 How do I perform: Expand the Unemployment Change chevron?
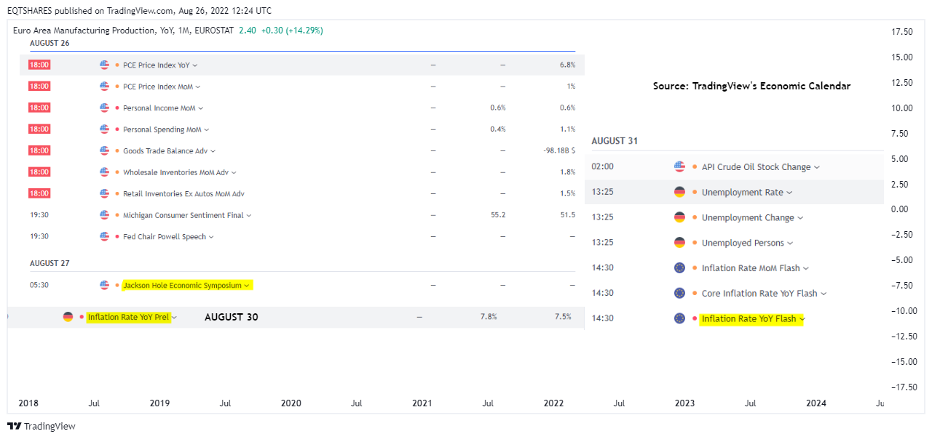801,218
